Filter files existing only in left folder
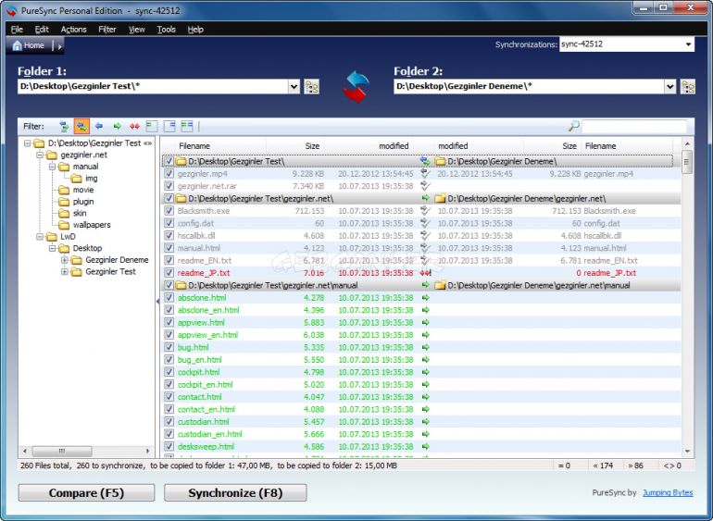This screenshot has width=713, height=521. tap(152, 126)
